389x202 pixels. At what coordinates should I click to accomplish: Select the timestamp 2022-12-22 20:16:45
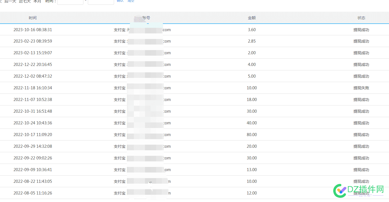coord(33,65)
